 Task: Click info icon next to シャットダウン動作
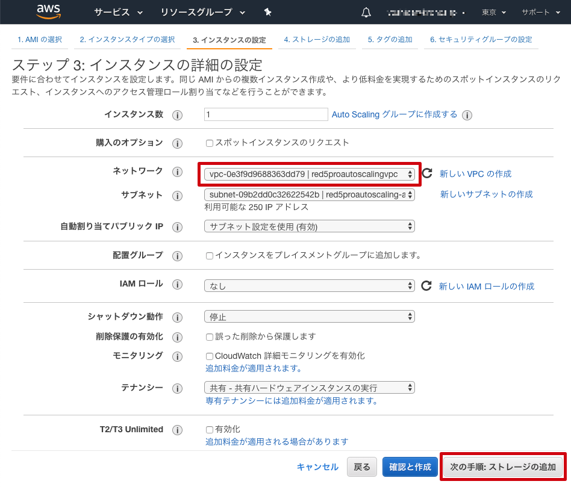[177, 317]
